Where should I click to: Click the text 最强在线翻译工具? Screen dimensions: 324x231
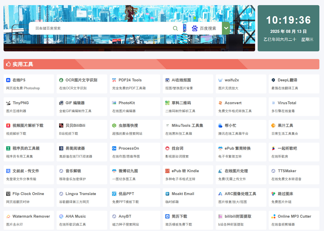[285, 88]
